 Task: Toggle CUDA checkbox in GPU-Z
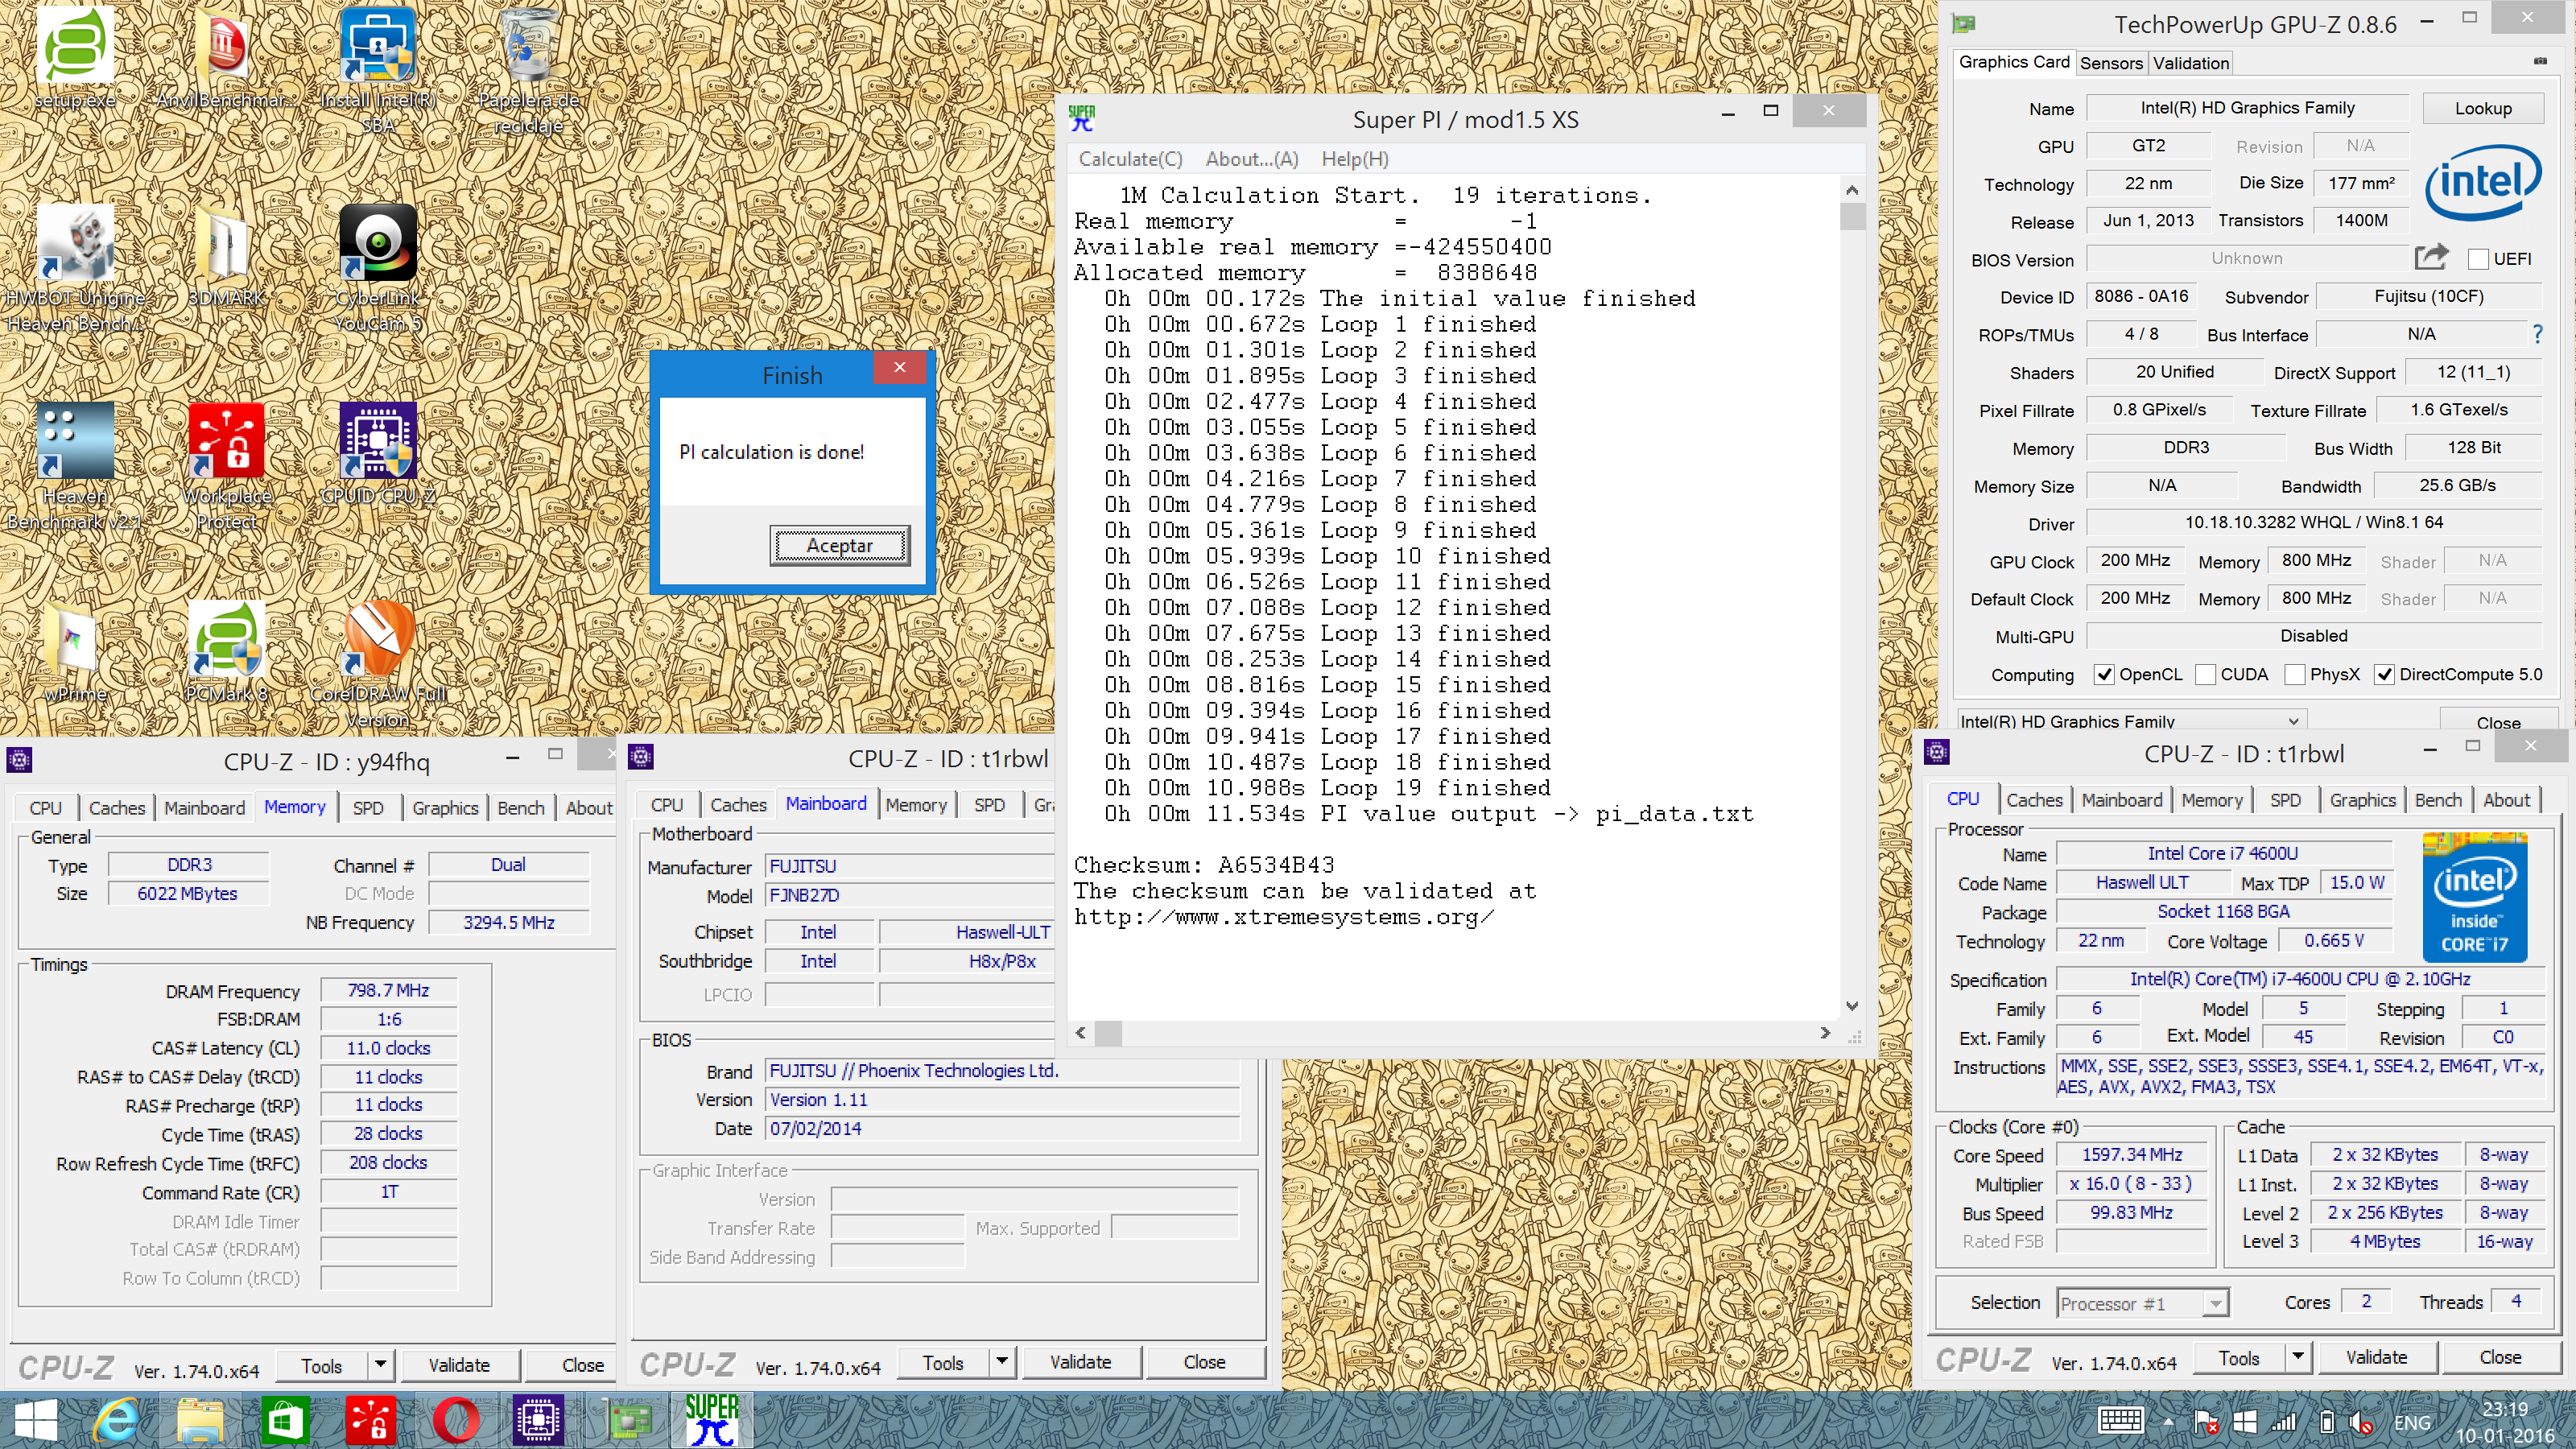(x=2205, y=675)
